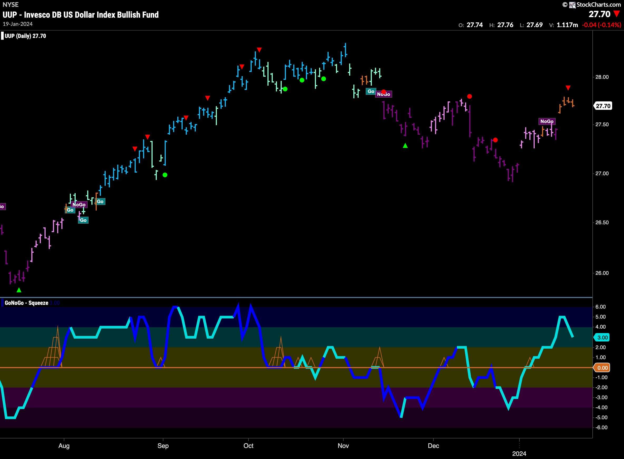This screenshot has height=459, width=624.
Task: Click the red down triangle above January bars
Action: pyautogui.click(x=568, y=88)
